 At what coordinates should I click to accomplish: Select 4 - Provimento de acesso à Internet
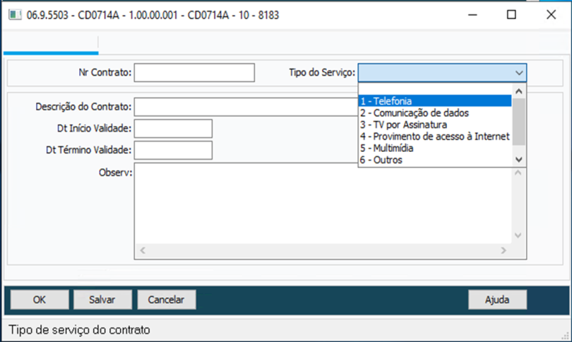tap(434, 137)
